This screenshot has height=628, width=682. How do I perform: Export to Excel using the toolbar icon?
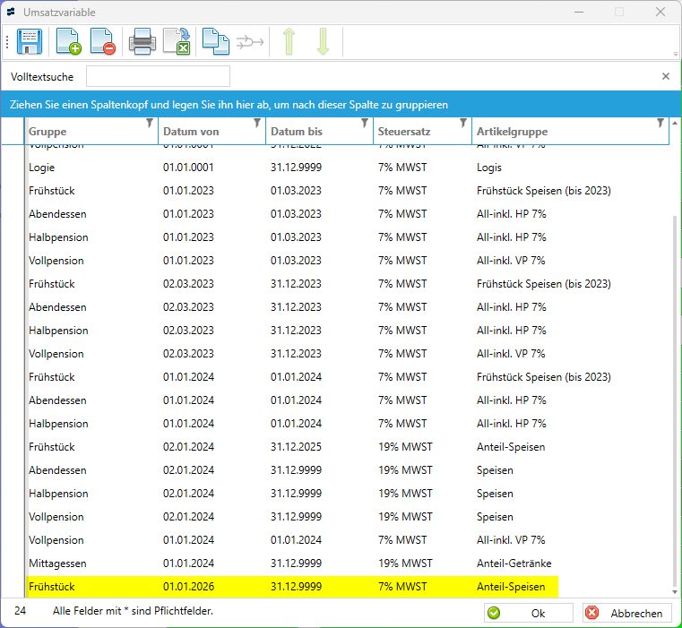point(177,42)
